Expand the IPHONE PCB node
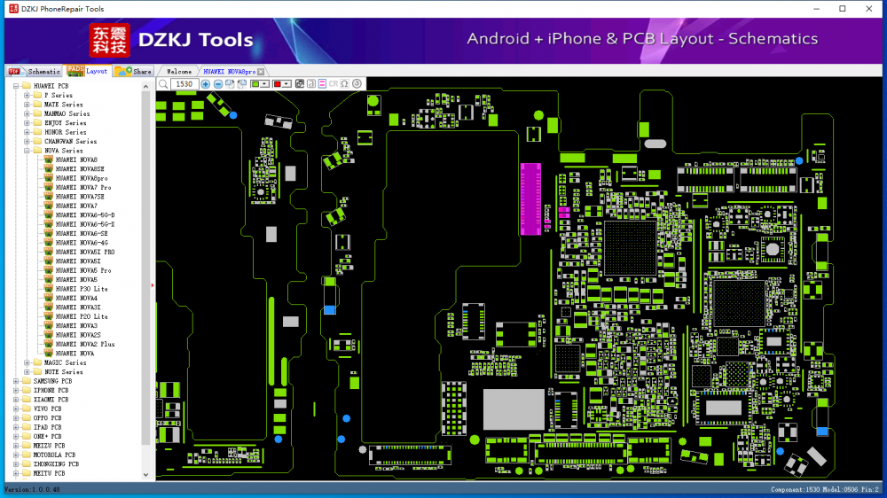The image size is (887, 498). (x=16, y=390)
